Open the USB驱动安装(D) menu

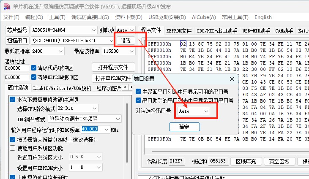(x=167, y=17)
